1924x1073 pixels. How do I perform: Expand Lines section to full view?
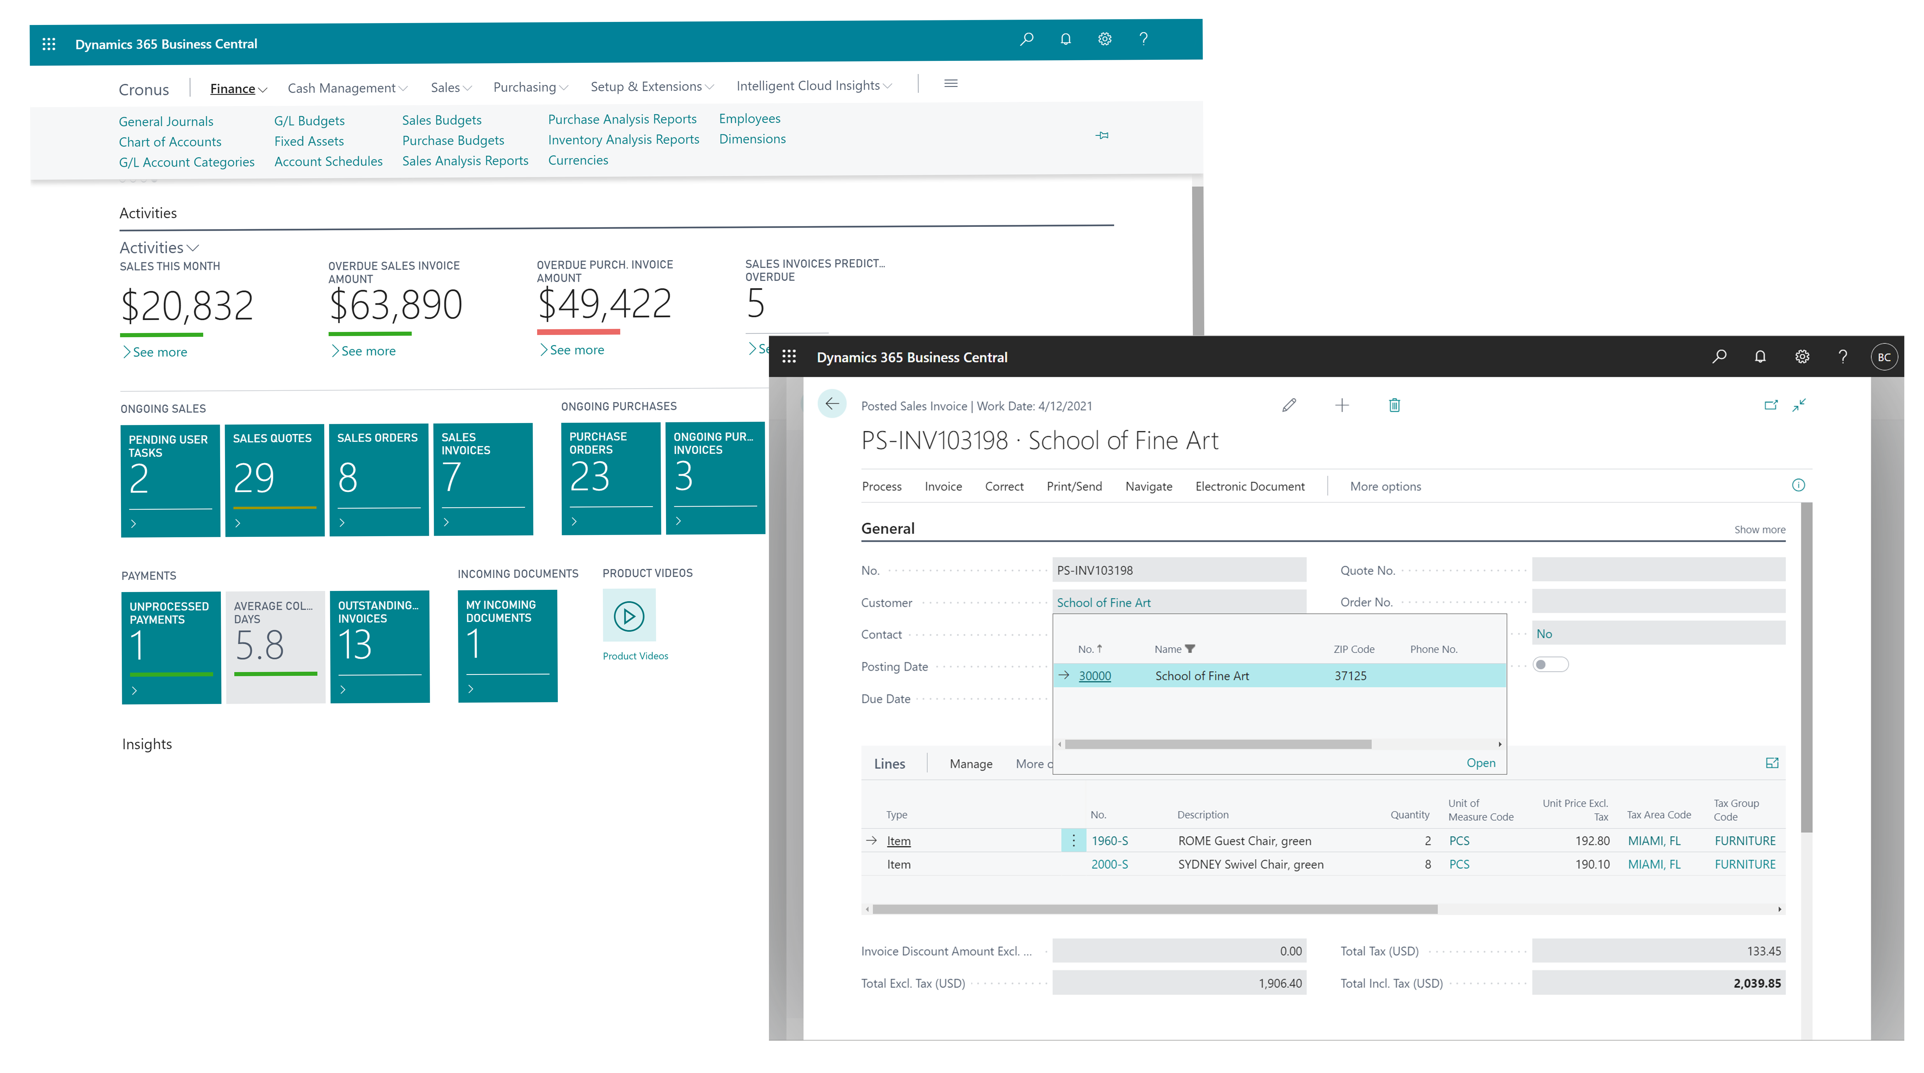1772,763
